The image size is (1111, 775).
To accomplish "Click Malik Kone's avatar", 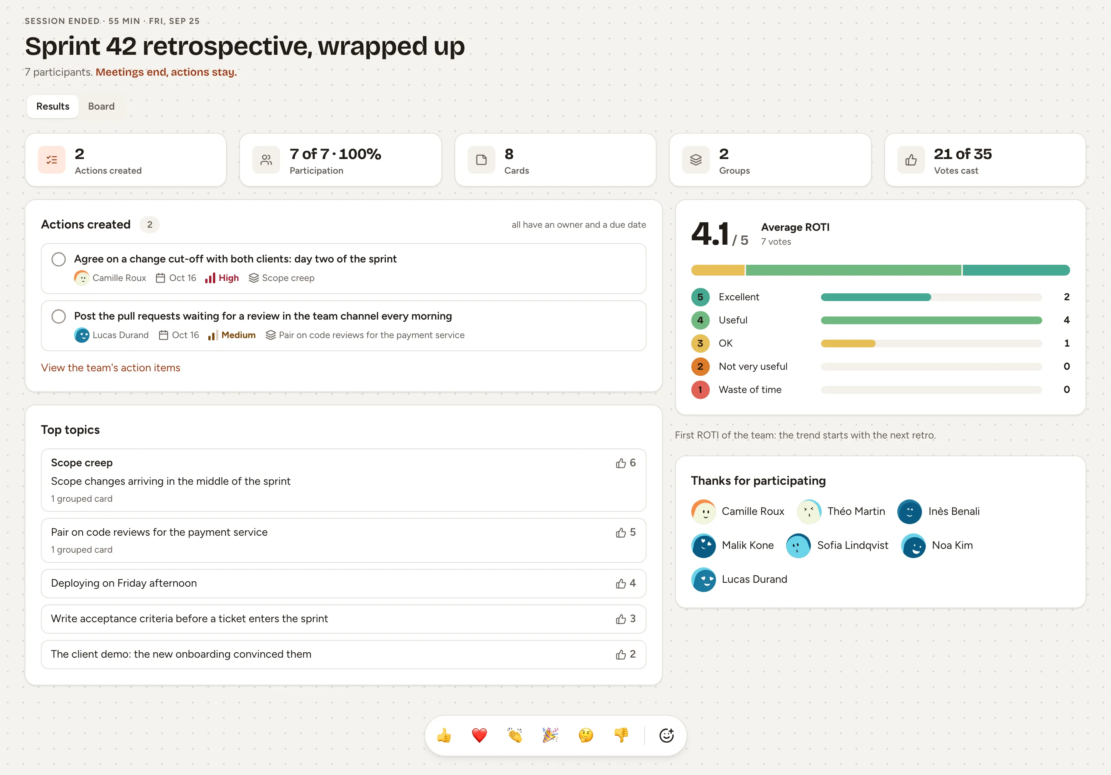I will 704,546.
